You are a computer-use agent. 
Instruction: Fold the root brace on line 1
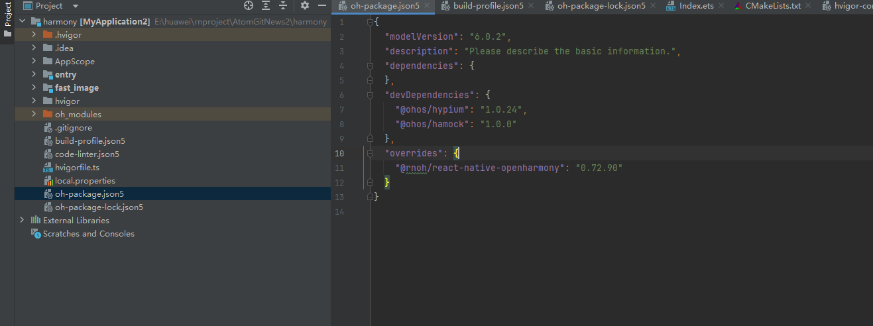(x=370, y=22)
